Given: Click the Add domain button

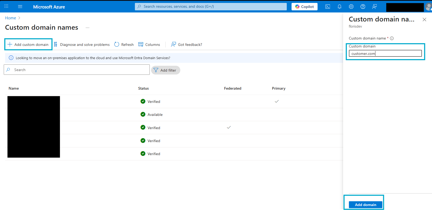Looking at the screenshot, I should 365,205.
